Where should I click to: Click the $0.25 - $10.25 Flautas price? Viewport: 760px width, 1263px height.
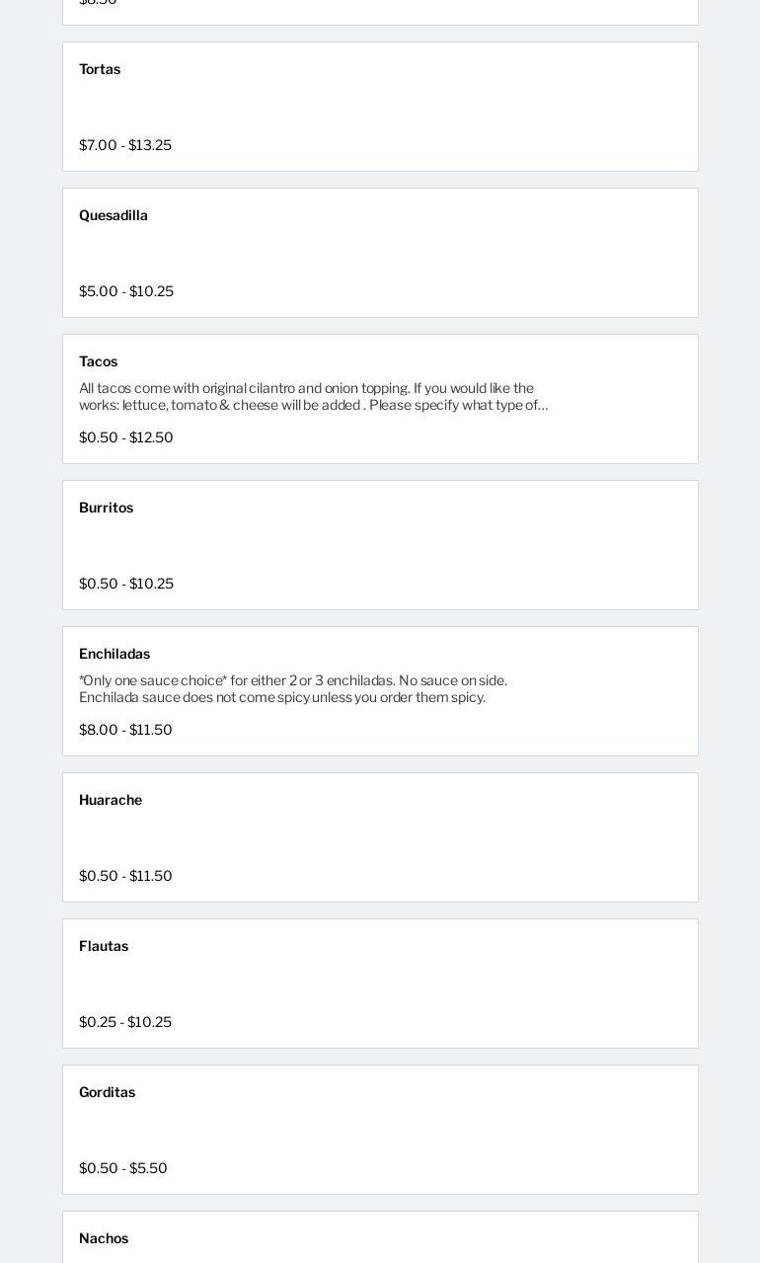tap(125, 1022)
